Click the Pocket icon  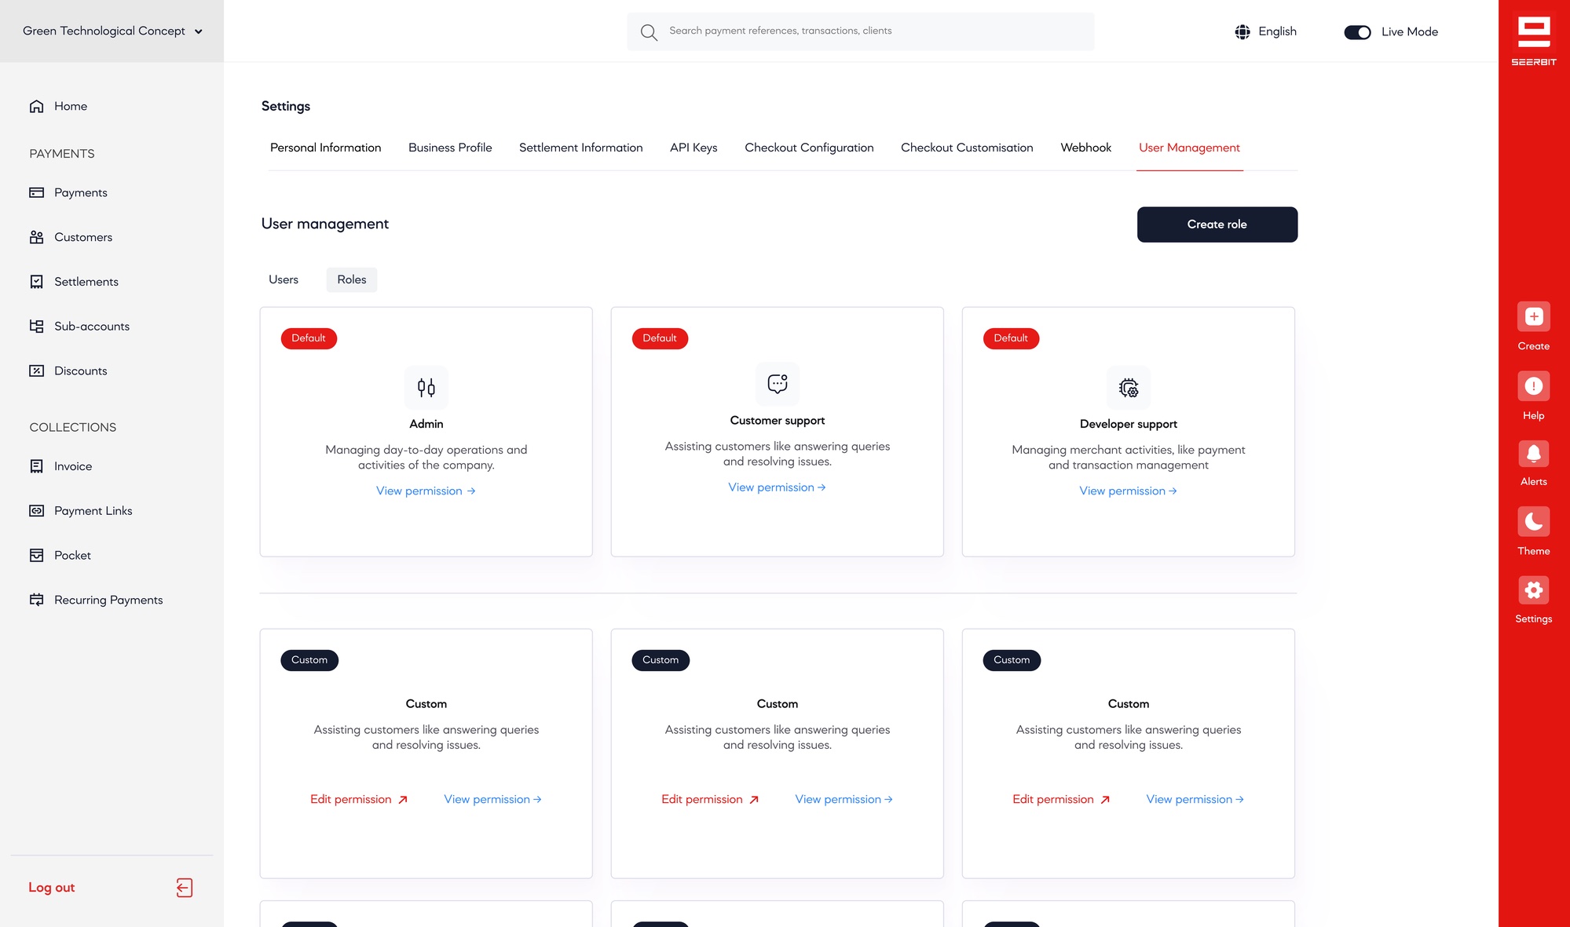[x=36, y=555]
